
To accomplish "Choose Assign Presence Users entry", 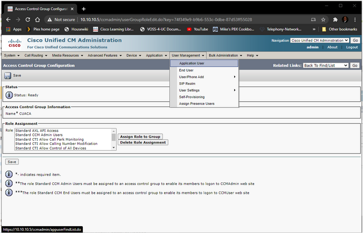I will tap(204, 104).
